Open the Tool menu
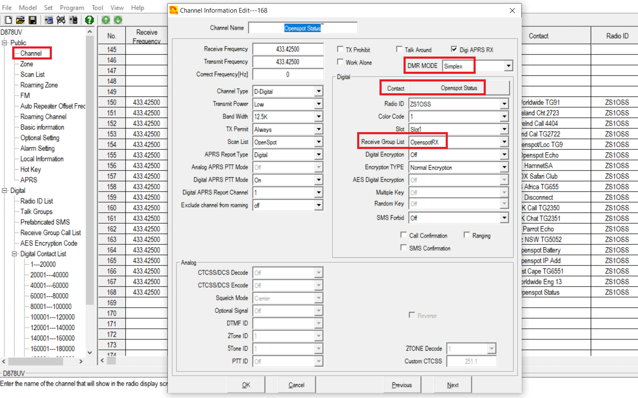This screenshot has height=398, width=638. coord(97,8)
